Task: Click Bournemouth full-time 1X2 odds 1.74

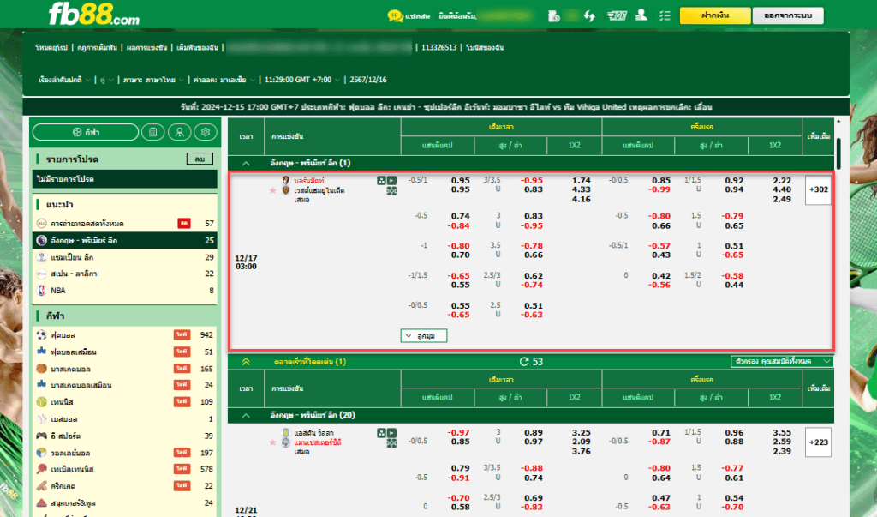Action: coord(582,180)
